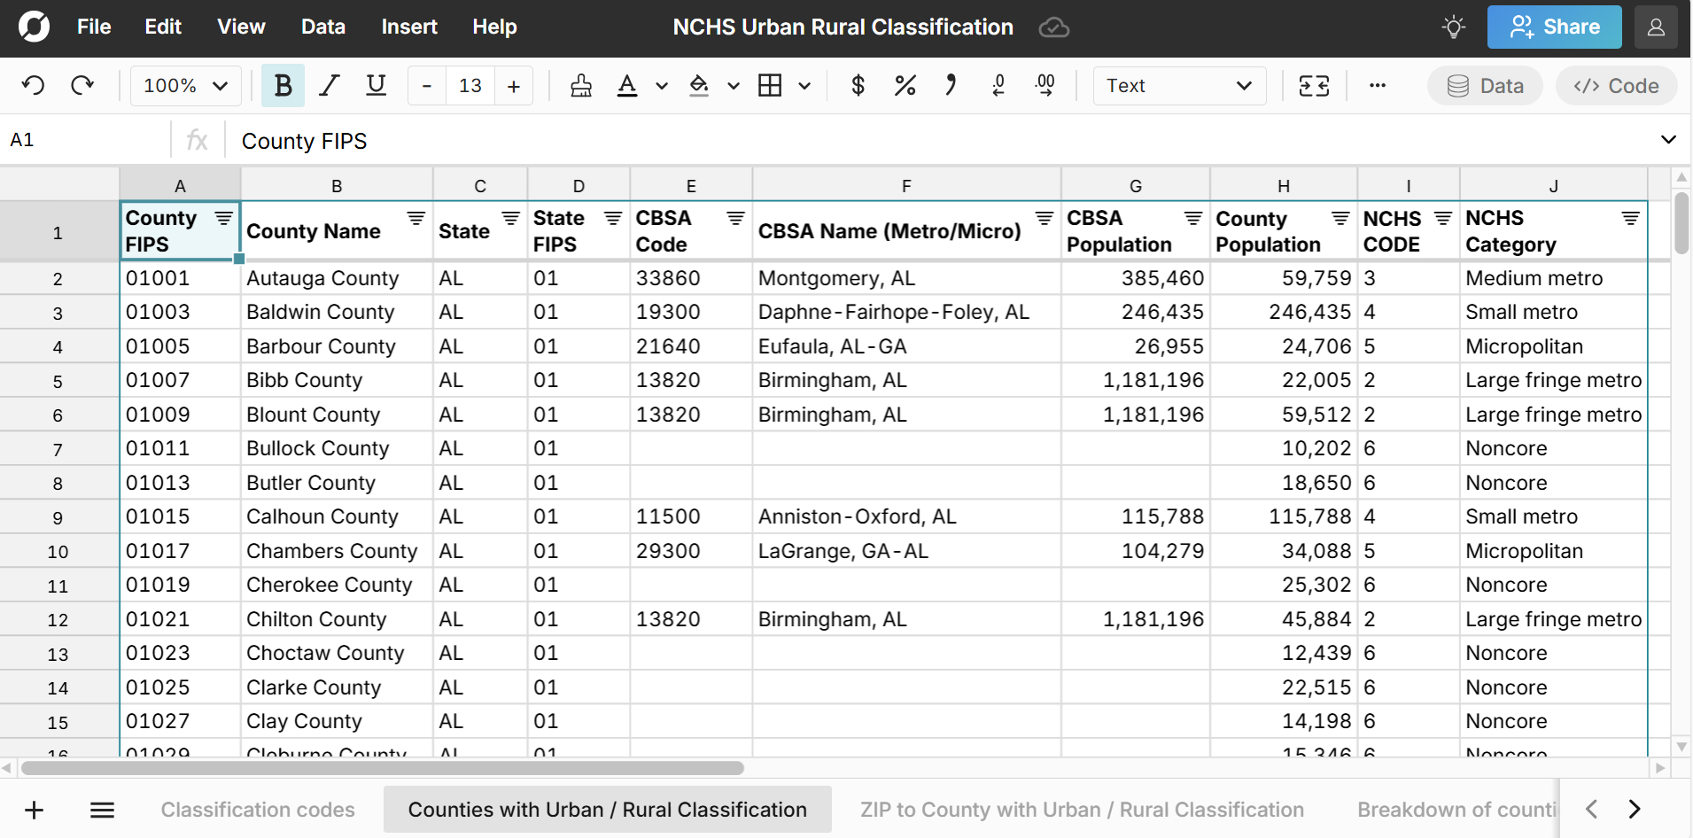This screenshot has width=1693, height=838.
Task: Open more toolbar options via ellipsis icon
Action: 1376,85
